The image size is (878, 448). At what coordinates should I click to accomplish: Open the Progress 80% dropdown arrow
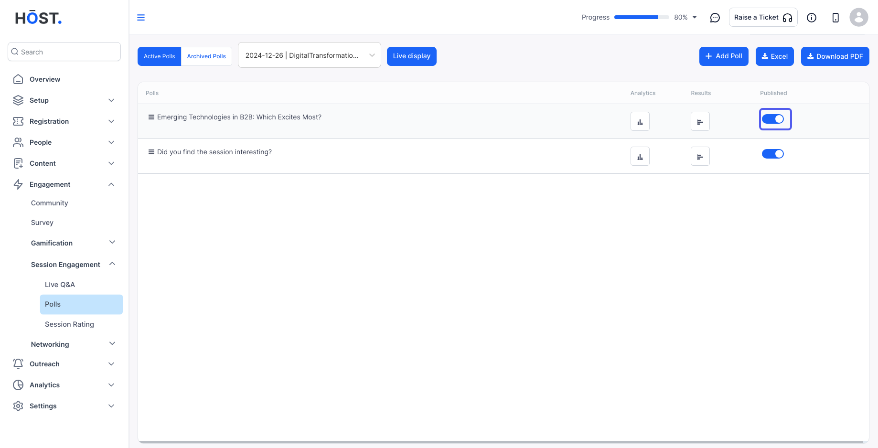click(695, 17)
